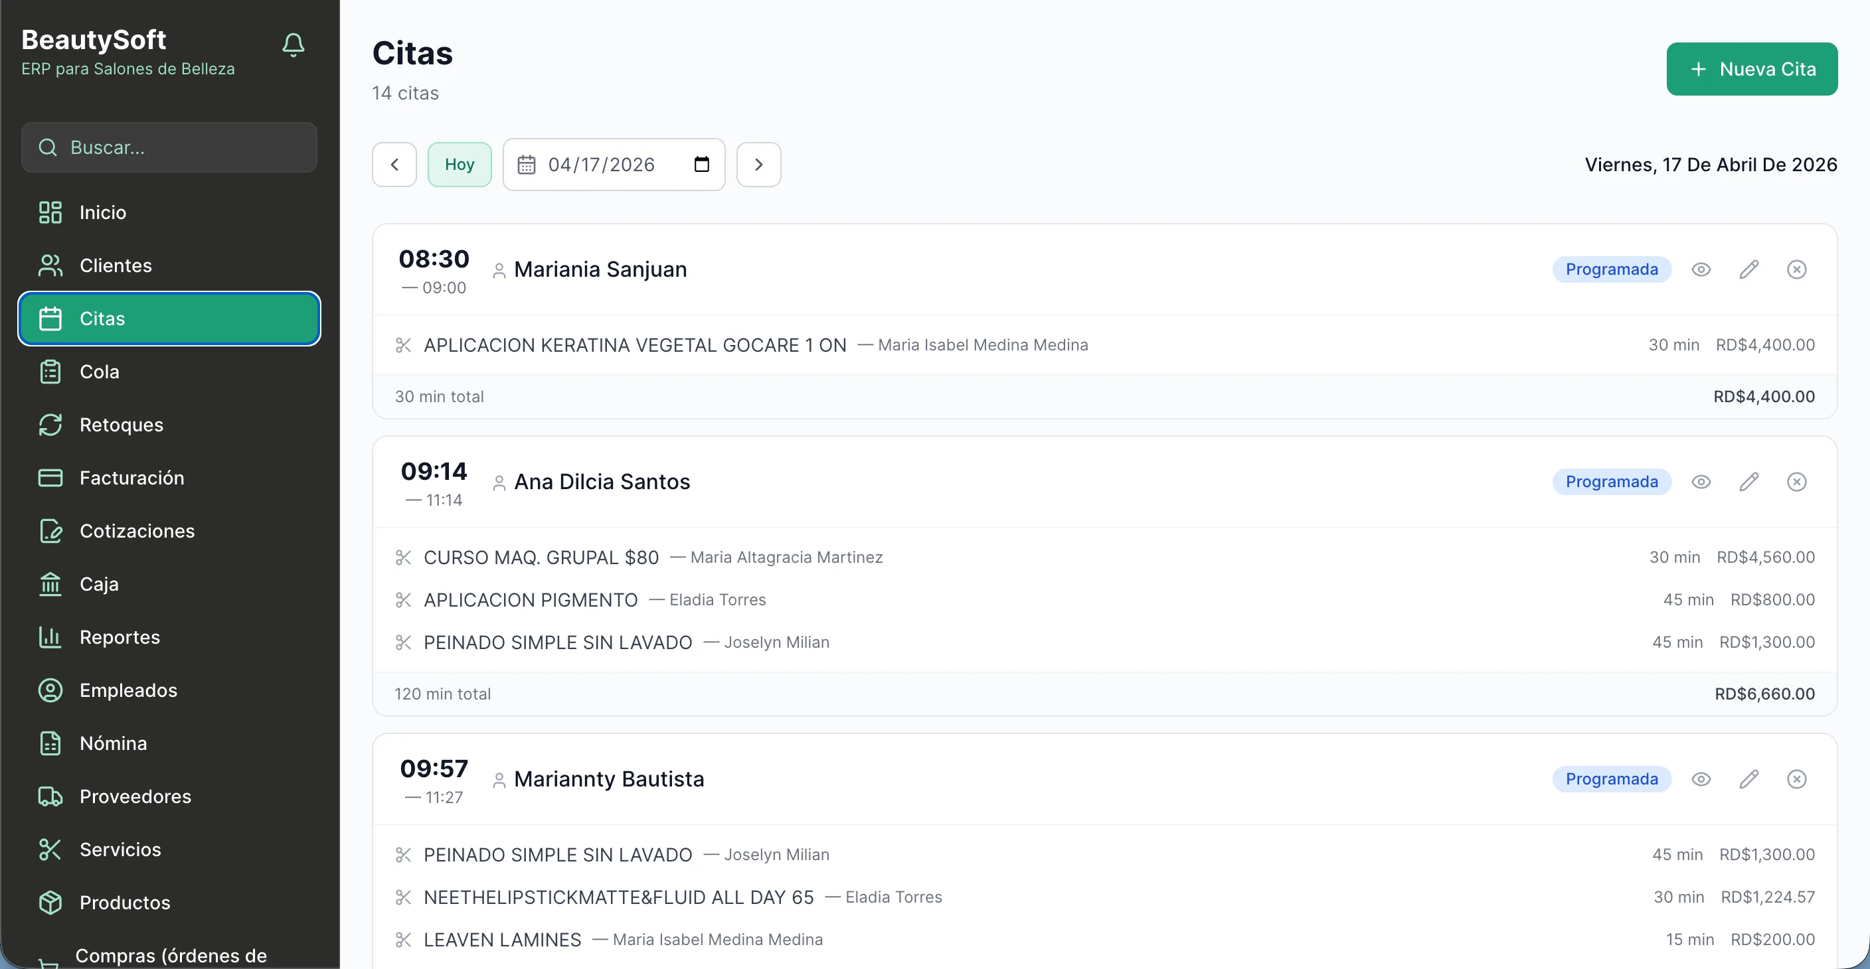The width and height of the screenshot is (1870, 969).
Task: Open the Reportes section
Action: point(120,636)
